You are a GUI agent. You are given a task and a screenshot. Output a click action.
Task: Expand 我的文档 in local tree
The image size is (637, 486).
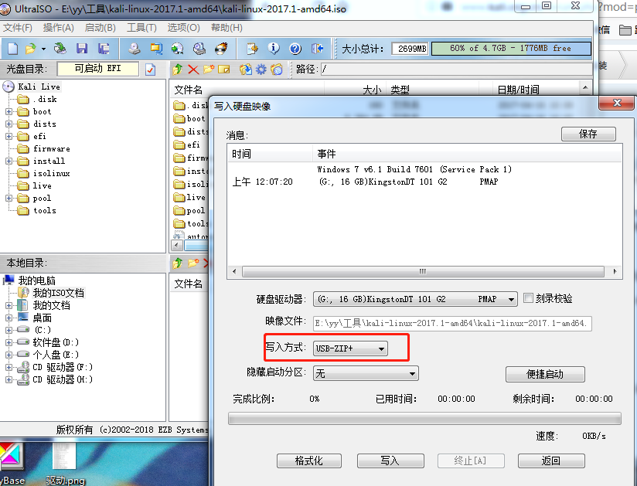[9, 305]
